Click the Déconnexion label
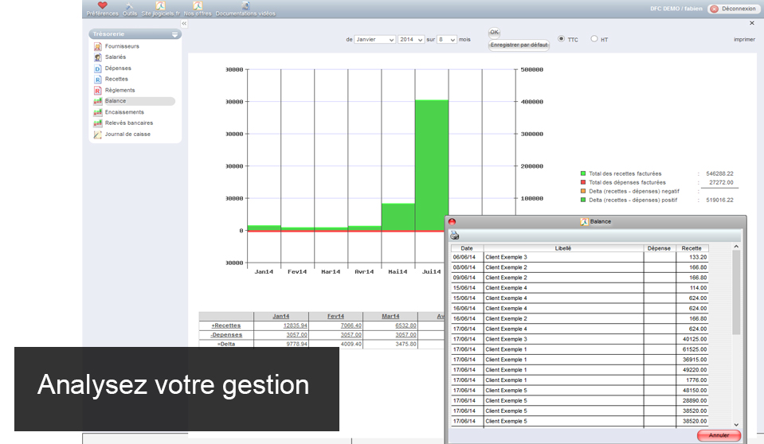764x444 pixels. (x=739, y=9)
